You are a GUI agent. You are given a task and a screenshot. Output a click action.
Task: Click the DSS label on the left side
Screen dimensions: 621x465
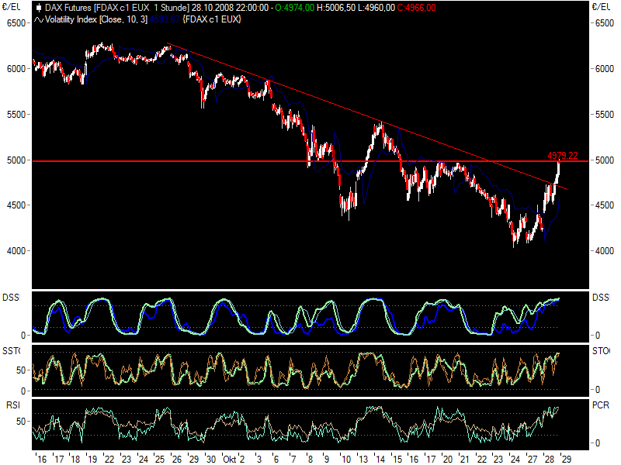10,298
